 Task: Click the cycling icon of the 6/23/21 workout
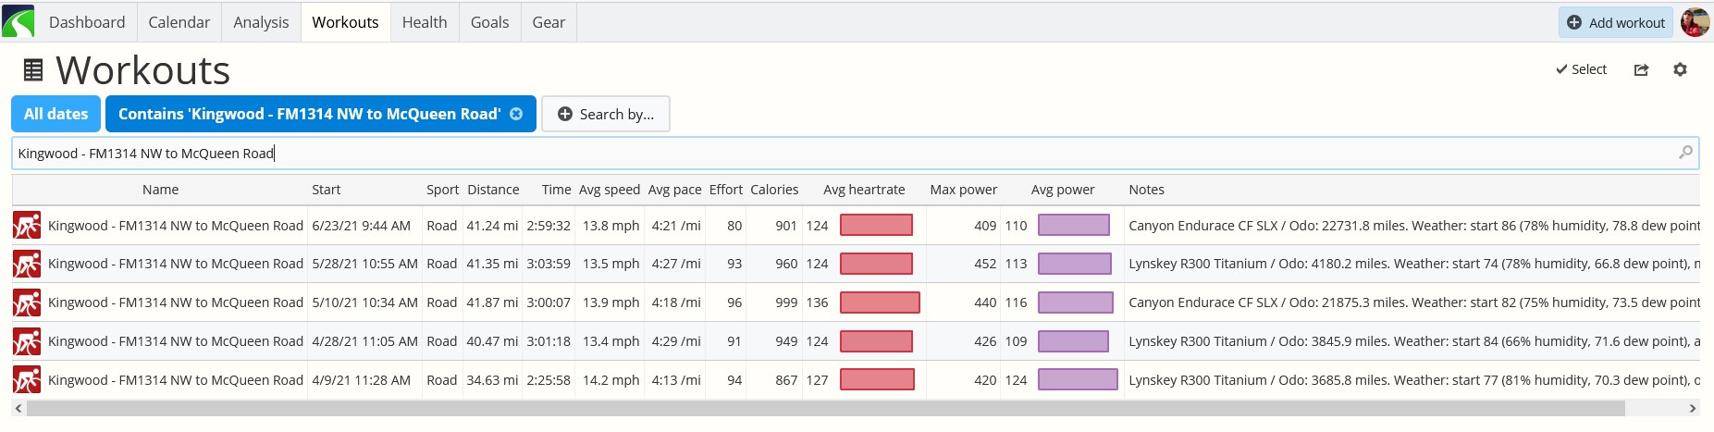point(27,225)
